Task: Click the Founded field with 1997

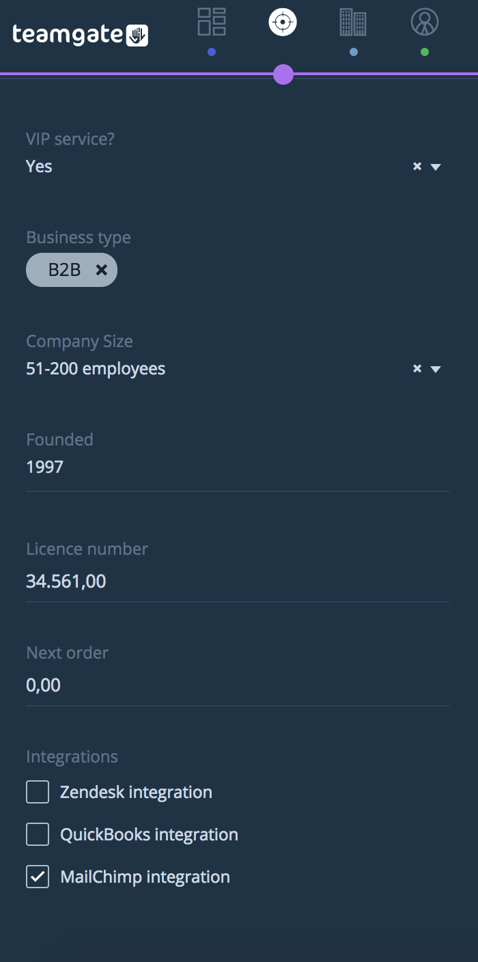Action: click(238, 467)
